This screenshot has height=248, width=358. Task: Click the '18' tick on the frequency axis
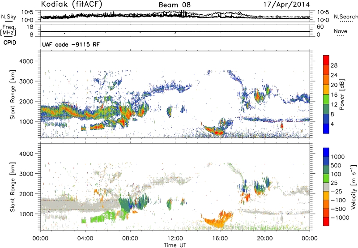click(30, 27)
